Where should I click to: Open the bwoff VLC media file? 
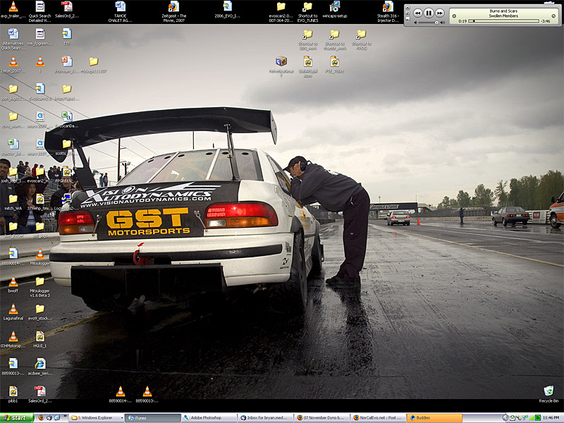click(x=13, y=285)
